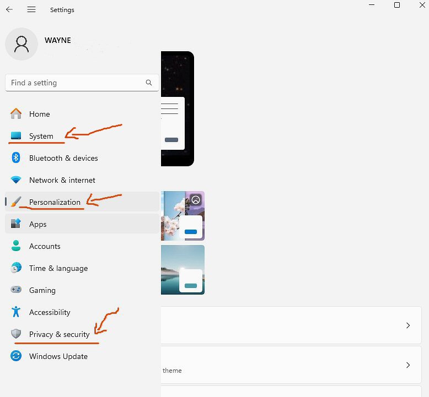The height and width of the screenshot is (397, 429).
Task: Go to System settings label
Action: [x=41, y=136]
